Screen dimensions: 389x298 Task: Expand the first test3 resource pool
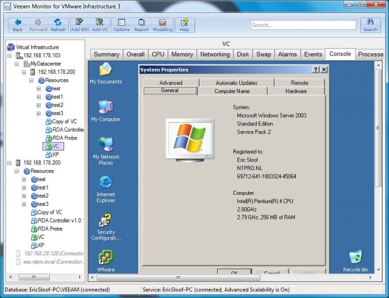point(39,113)
